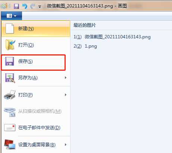
Task: Click the Undo arrow in title bar
Action: point(25,6)
